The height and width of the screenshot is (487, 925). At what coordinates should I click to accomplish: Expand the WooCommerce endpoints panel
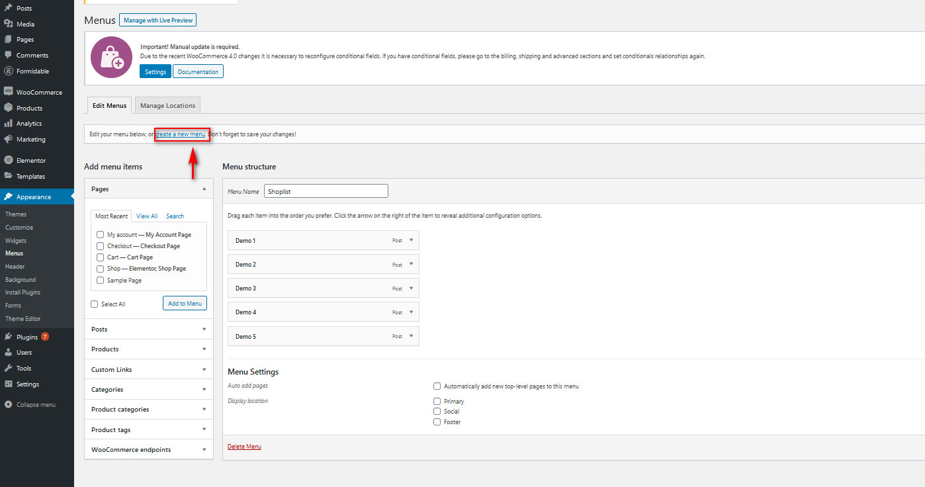[204, 449]
